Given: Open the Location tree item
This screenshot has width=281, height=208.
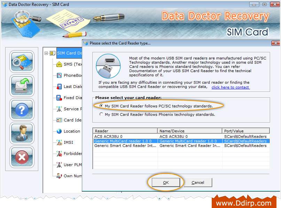Looking at the screenshot, I should [x=72, y=131].
